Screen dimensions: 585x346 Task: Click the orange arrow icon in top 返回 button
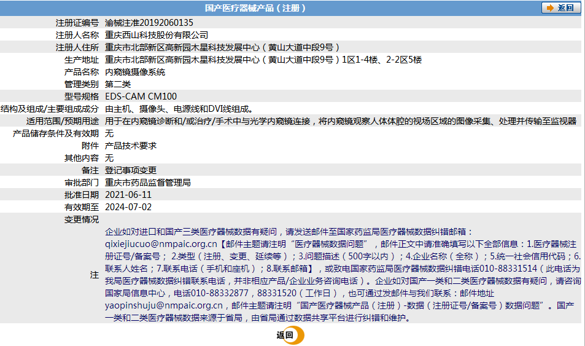coord(550,8)
